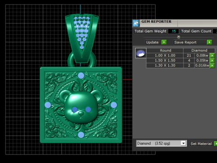Select the top gem on the pendant
The image size is (217, 163).
81,76
